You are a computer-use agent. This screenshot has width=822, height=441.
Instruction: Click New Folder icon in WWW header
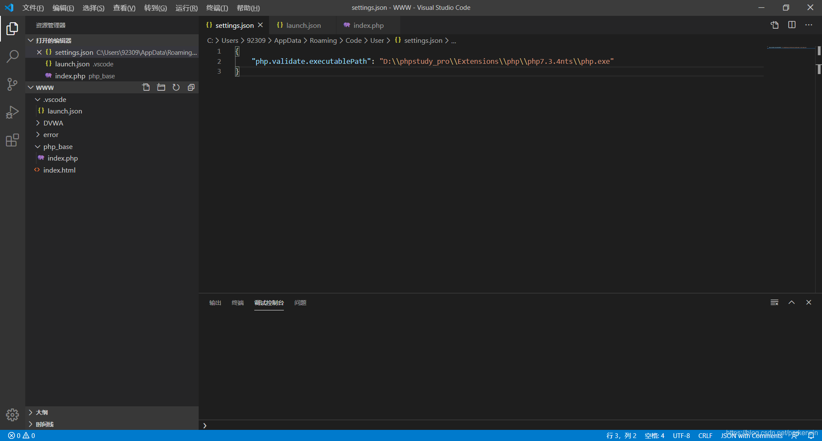[x=161, y=87]
